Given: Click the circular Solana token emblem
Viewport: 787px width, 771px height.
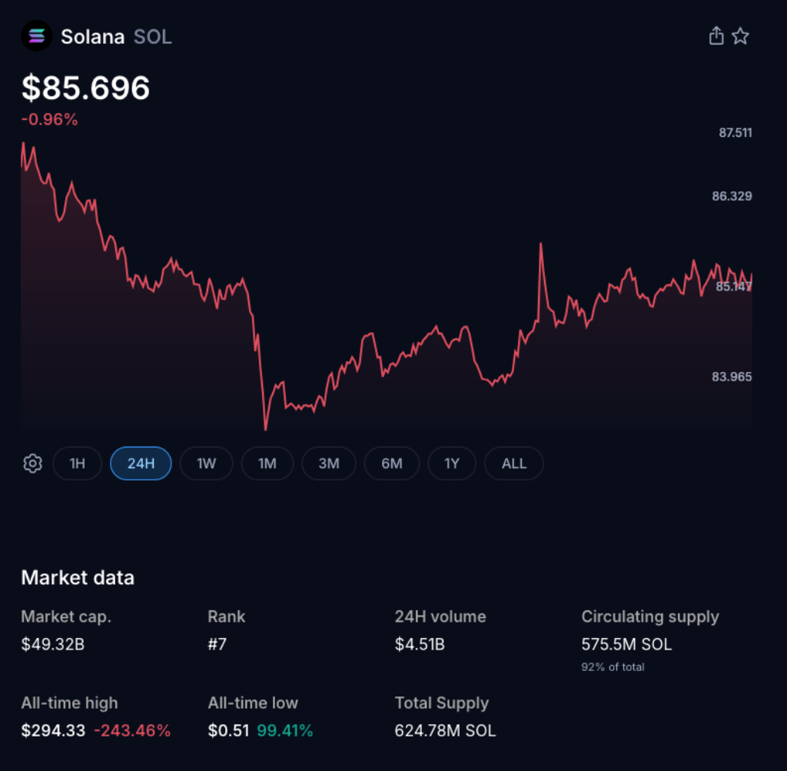Looking at the screenshot, I should point(36,36).
